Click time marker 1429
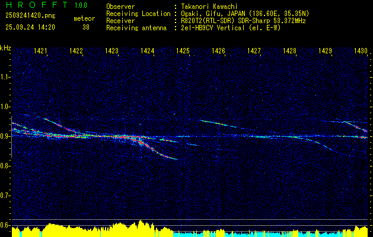373x237 pixels. (x=325, y=50)
